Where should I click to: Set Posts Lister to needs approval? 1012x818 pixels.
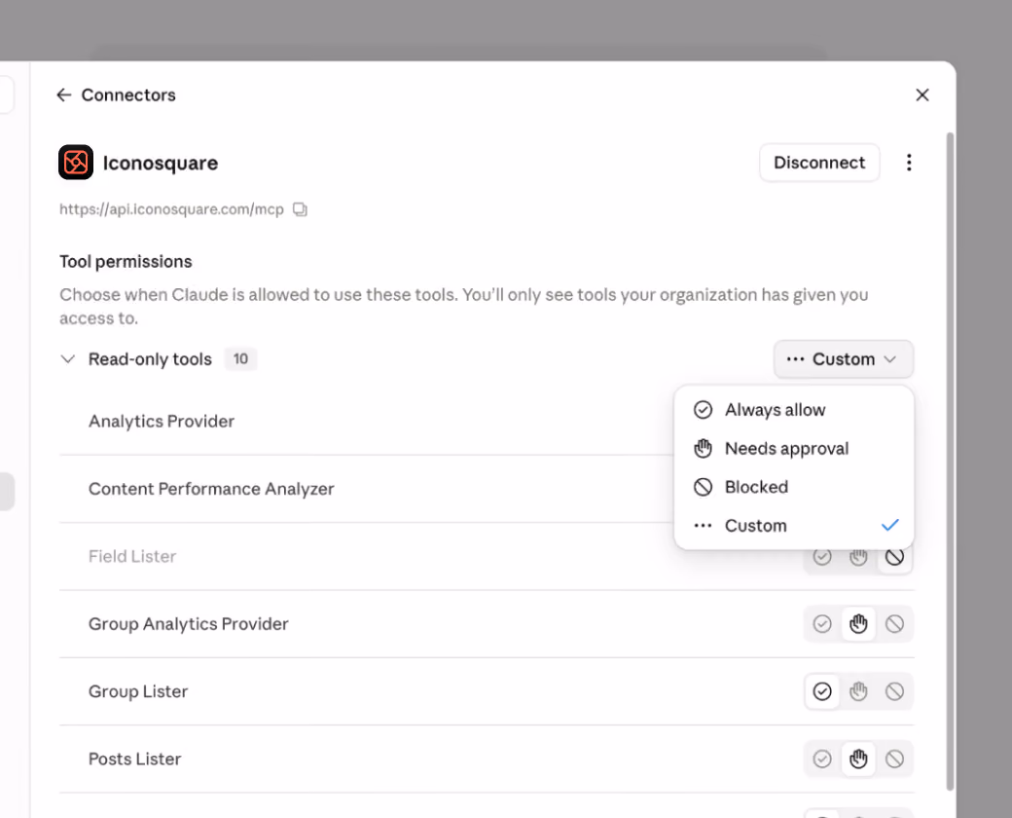pos(858,759)
